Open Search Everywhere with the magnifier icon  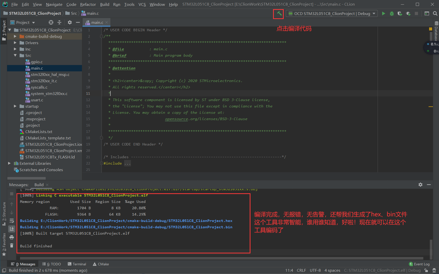coord(435,13)
